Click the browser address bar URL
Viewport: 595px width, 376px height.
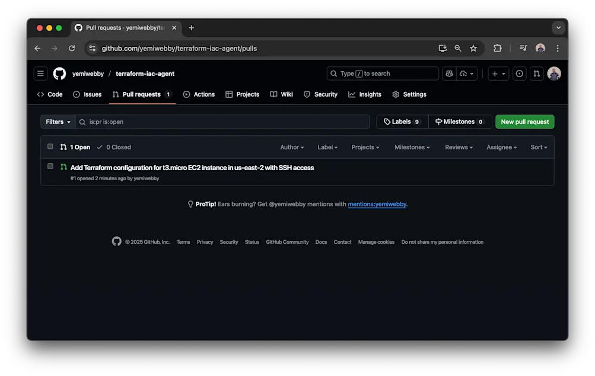pos(179,48)
